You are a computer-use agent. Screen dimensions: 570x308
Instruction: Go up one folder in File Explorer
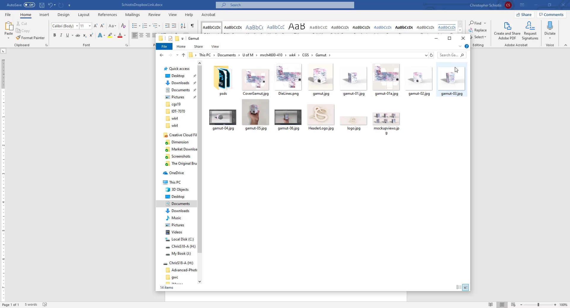pyautogui.click(x=183, y=55)
